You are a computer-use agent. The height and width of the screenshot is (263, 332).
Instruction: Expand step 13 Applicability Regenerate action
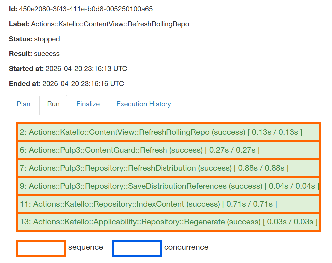point(168,222)
